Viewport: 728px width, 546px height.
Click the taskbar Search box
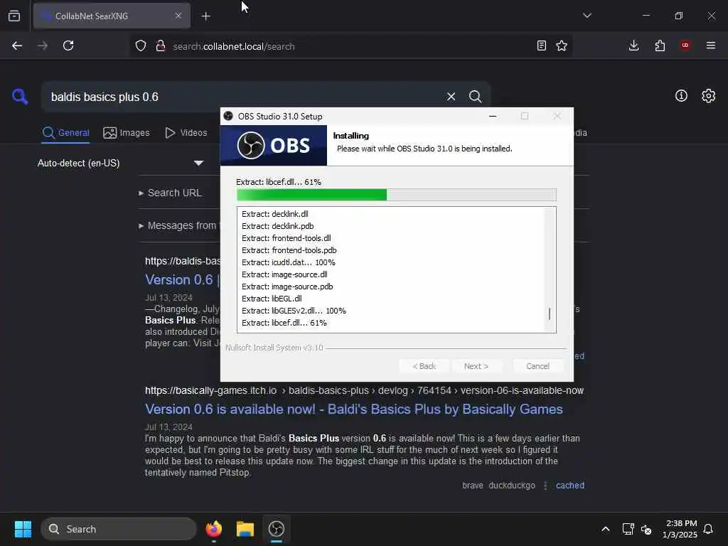tap(119, 529)
